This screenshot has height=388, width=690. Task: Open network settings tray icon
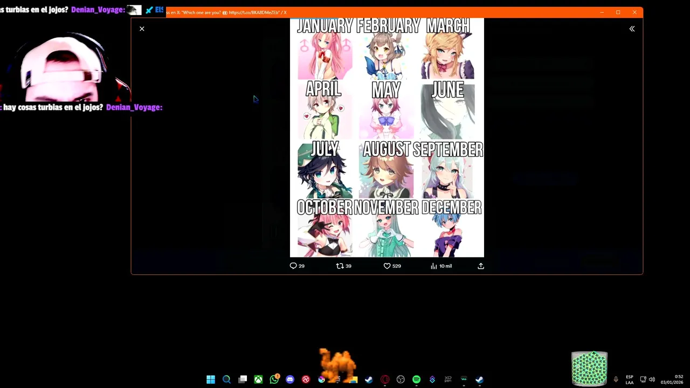(x=643, y=379)
